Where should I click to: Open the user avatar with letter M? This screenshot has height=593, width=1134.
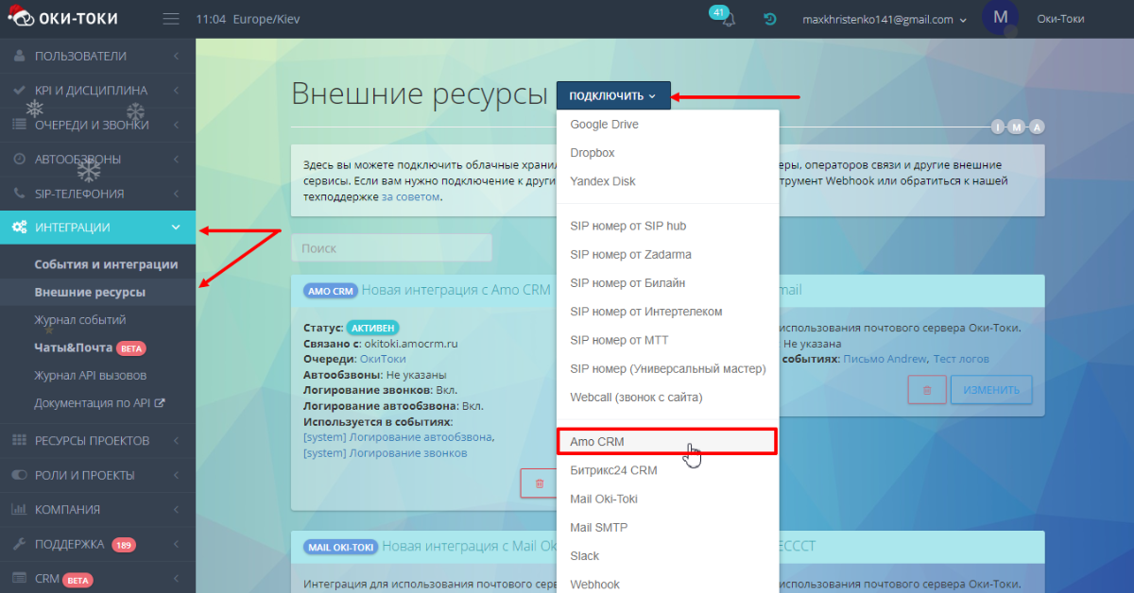coord(1000,17)
